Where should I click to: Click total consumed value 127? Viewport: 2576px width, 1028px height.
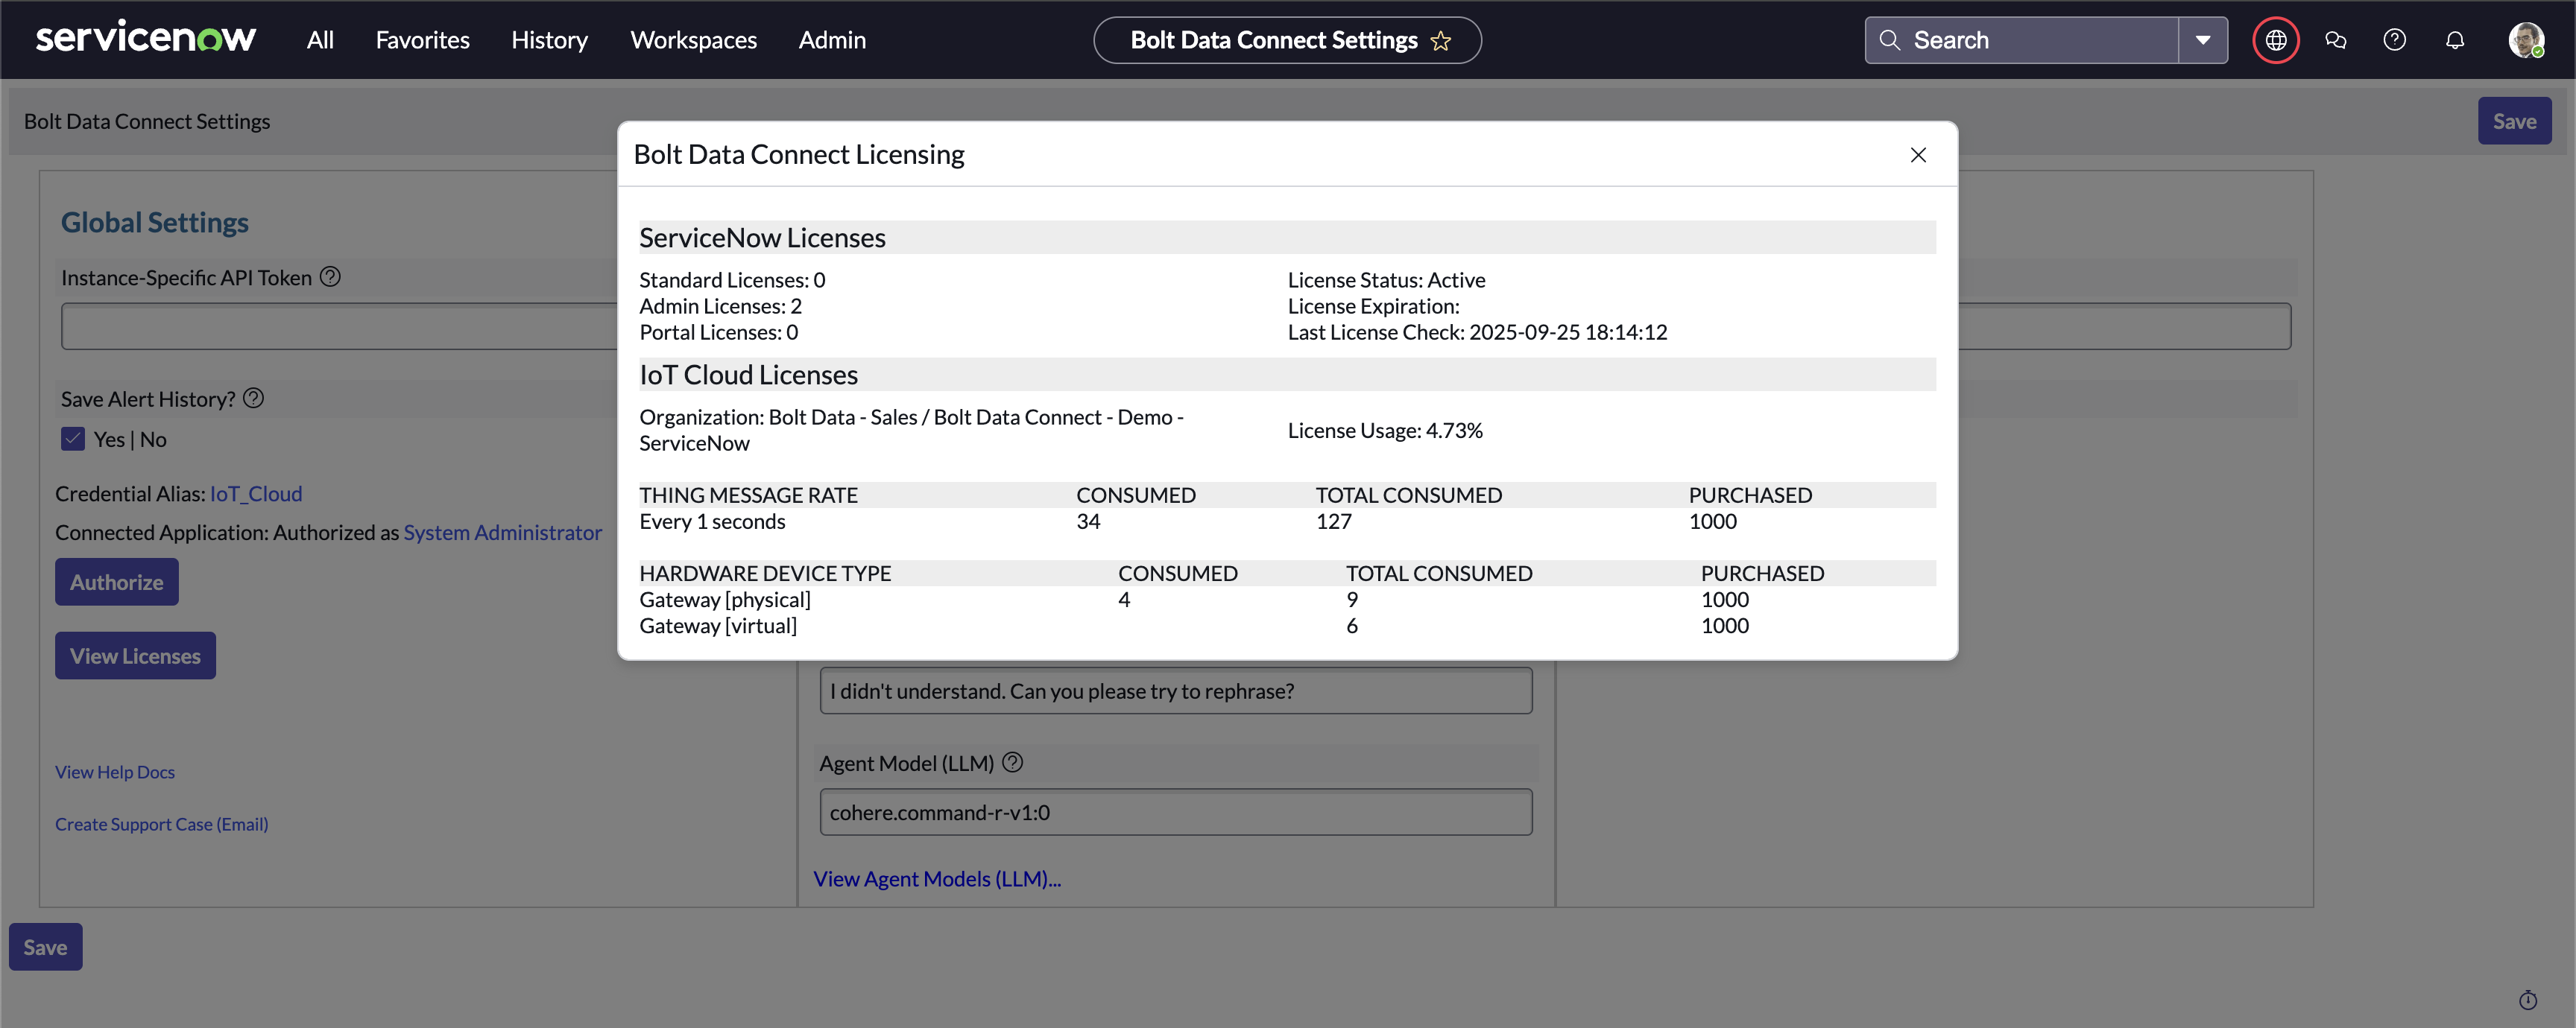(x=1333, y=521)
